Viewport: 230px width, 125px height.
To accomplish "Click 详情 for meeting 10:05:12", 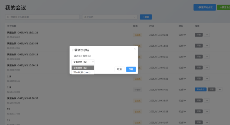I will (x=199, y=57).
